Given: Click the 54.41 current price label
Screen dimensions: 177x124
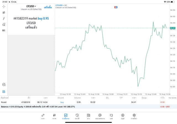Looking at the screenshot, I should pos(173,28).
